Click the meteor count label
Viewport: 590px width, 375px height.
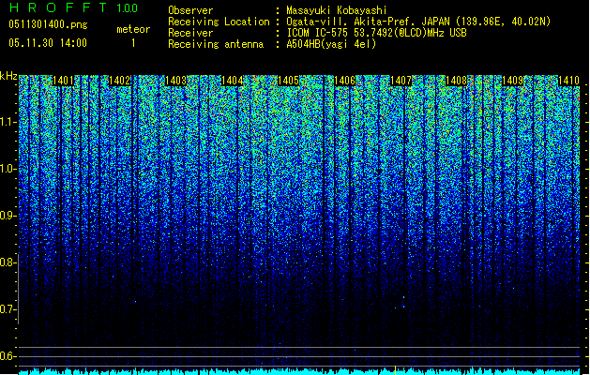133,29
